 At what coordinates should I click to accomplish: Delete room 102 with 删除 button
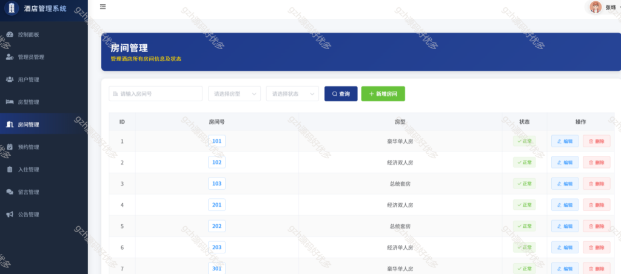tap(597, 162)
